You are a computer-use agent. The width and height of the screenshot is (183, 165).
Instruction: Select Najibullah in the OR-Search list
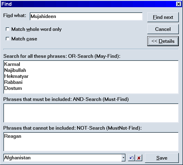pos(15,70)
